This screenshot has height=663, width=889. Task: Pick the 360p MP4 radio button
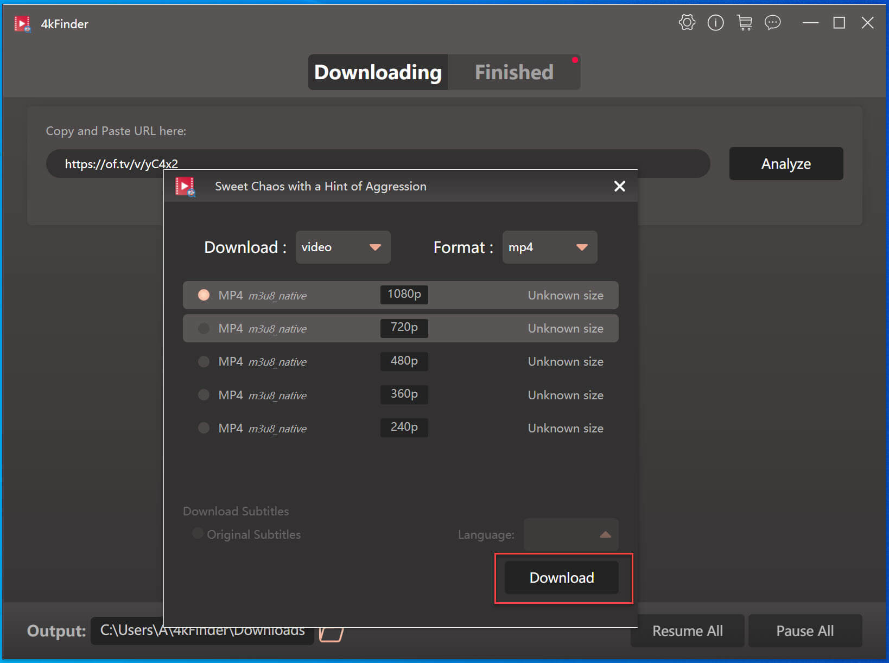pyautogui.click(x=204, y=395)
